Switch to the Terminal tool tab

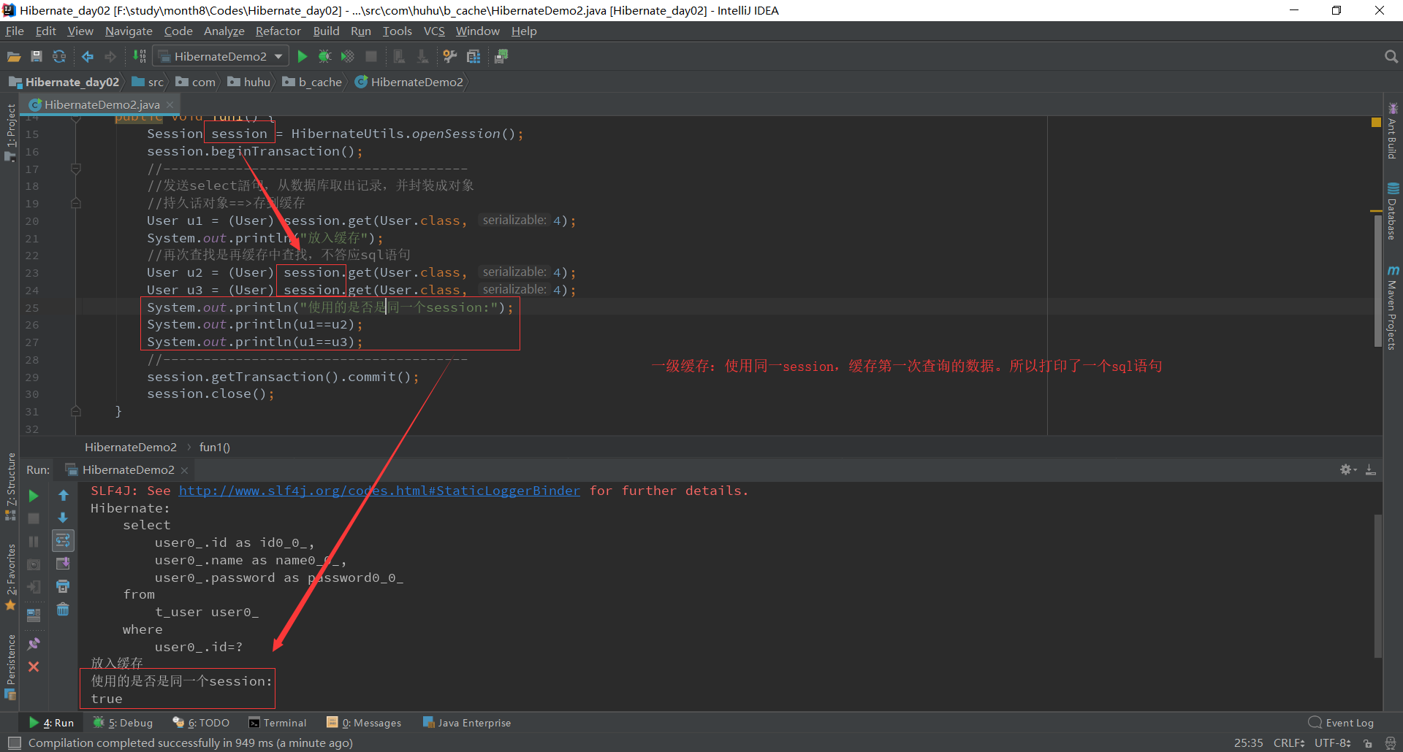click(278, 723)
